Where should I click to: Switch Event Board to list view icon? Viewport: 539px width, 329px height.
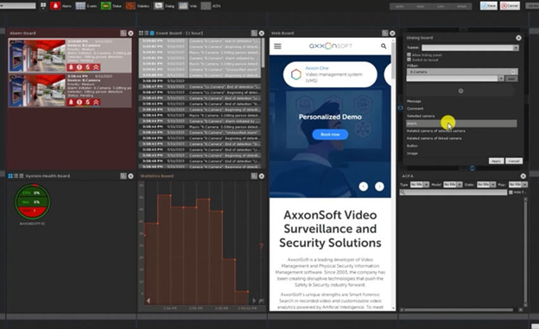pos(147,33)
